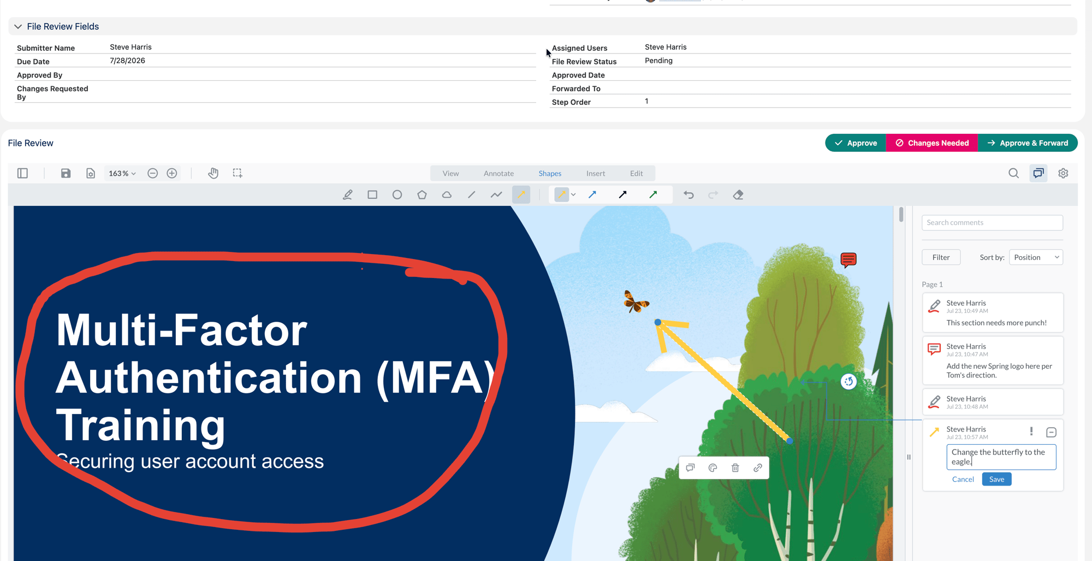The width and height of the screenshot is (1092, 561).
Task: Open the settings gear icon
Action: click(x=1063, y=173)
